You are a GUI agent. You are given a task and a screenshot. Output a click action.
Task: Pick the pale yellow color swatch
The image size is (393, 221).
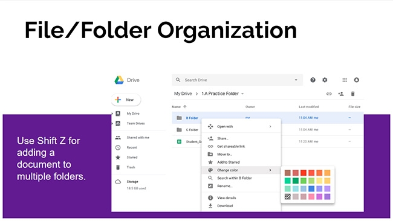click(x=319, y=181)
